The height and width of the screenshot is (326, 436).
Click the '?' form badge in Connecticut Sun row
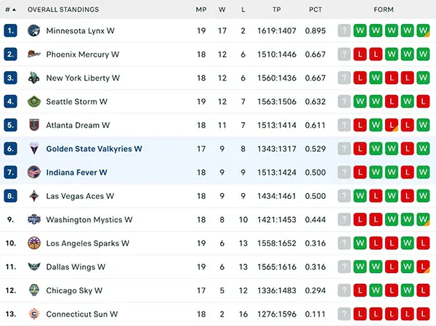click(344, 314)
